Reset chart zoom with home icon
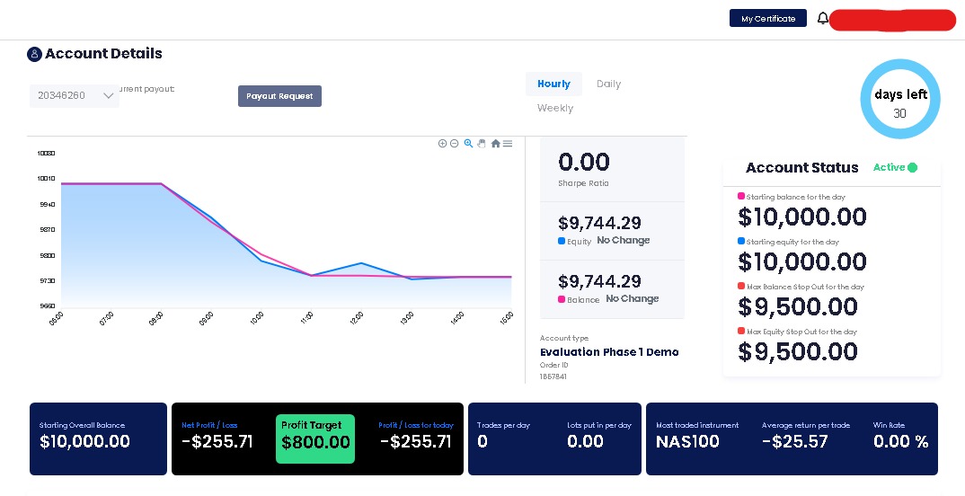The width and height of the screenshot is (965, 496). (x=495, y=144)
